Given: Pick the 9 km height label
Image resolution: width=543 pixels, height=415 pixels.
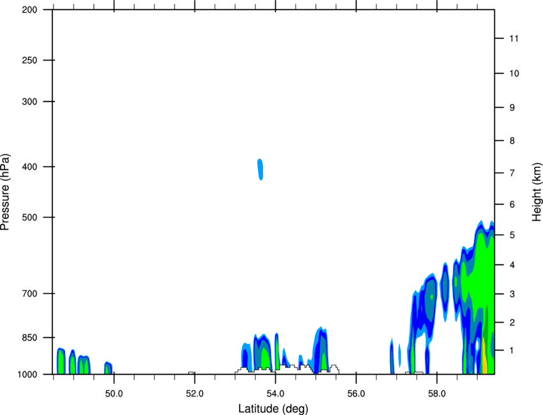Looking at the screenshot, I should pos(512,107).
